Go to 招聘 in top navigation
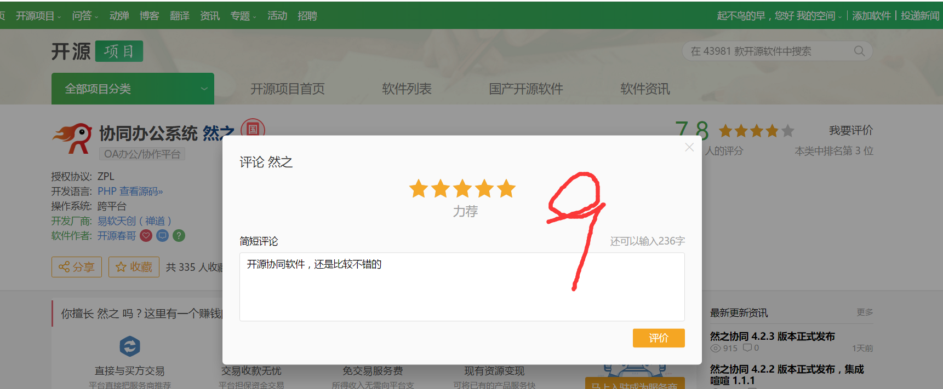Viewport: 943px width, 389px height. (307, 16)
